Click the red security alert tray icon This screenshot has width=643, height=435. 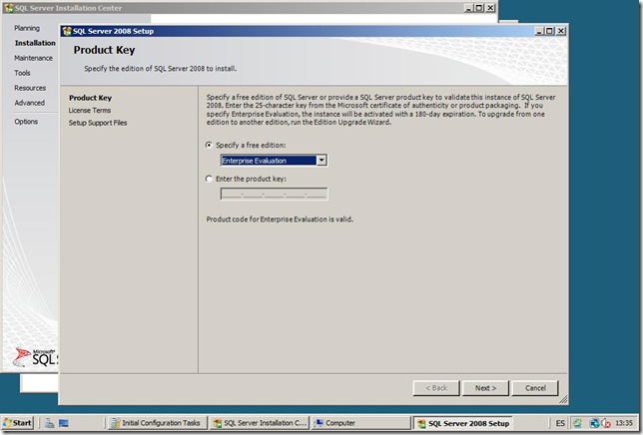[x=606, y=424]
